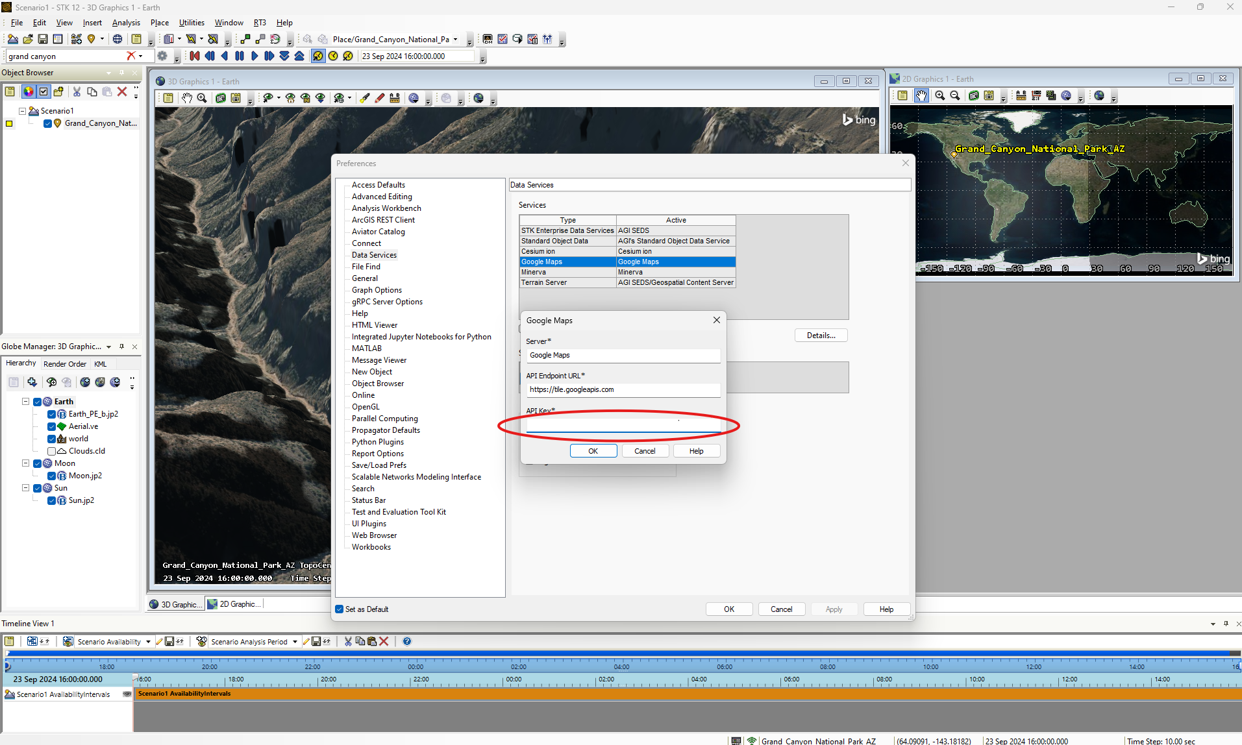Click Apply in the Preferences dialog
Viewport: 1242px width, 745px height.
(834, 609)
